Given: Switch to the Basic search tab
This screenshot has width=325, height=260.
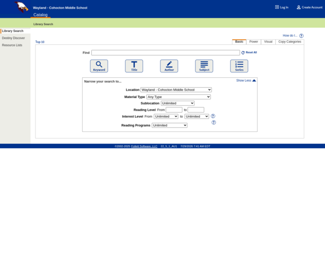Looking at the screenshot, I should point(239,42).
